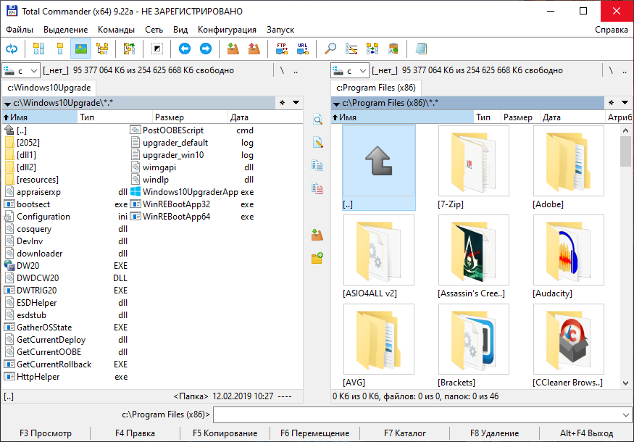Open the left panel drive dropdown
634x442 pixels.
[21, 71]
